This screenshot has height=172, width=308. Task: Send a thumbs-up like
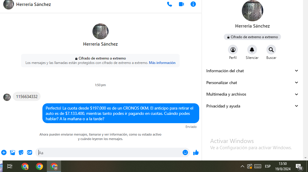click(x=196, y=152)
